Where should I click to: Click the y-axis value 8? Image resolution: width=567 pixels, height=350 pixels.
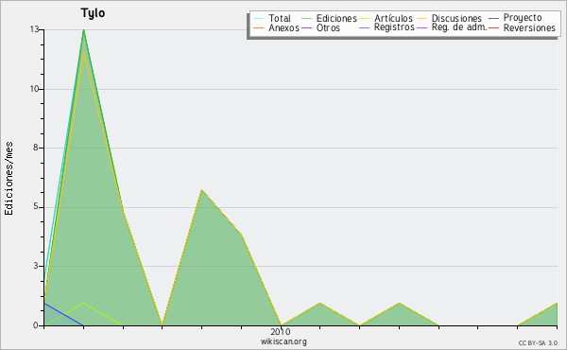tap(36, 148)
